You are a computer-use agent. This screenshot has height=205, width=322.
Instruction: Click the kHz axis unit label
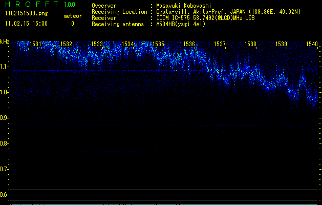(5, 42)
